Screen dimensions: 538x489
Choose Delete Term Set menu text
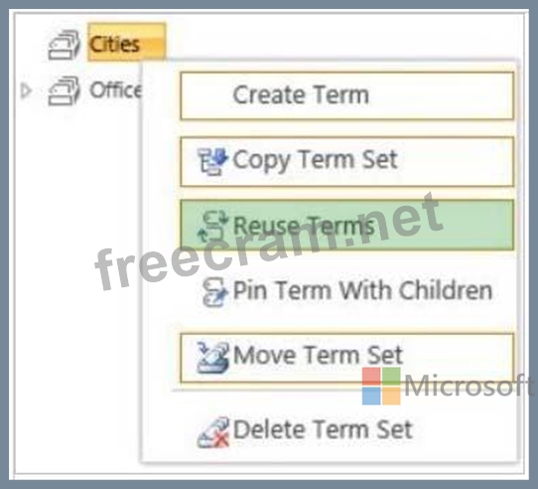[323, 429]
